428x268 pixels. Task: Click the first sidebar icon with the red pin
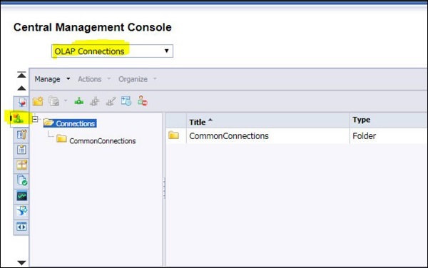(x=21, y=103)
